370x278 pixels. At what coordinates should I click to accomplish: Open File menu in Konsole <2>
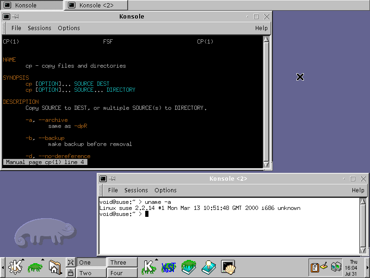tap(113, 190)
